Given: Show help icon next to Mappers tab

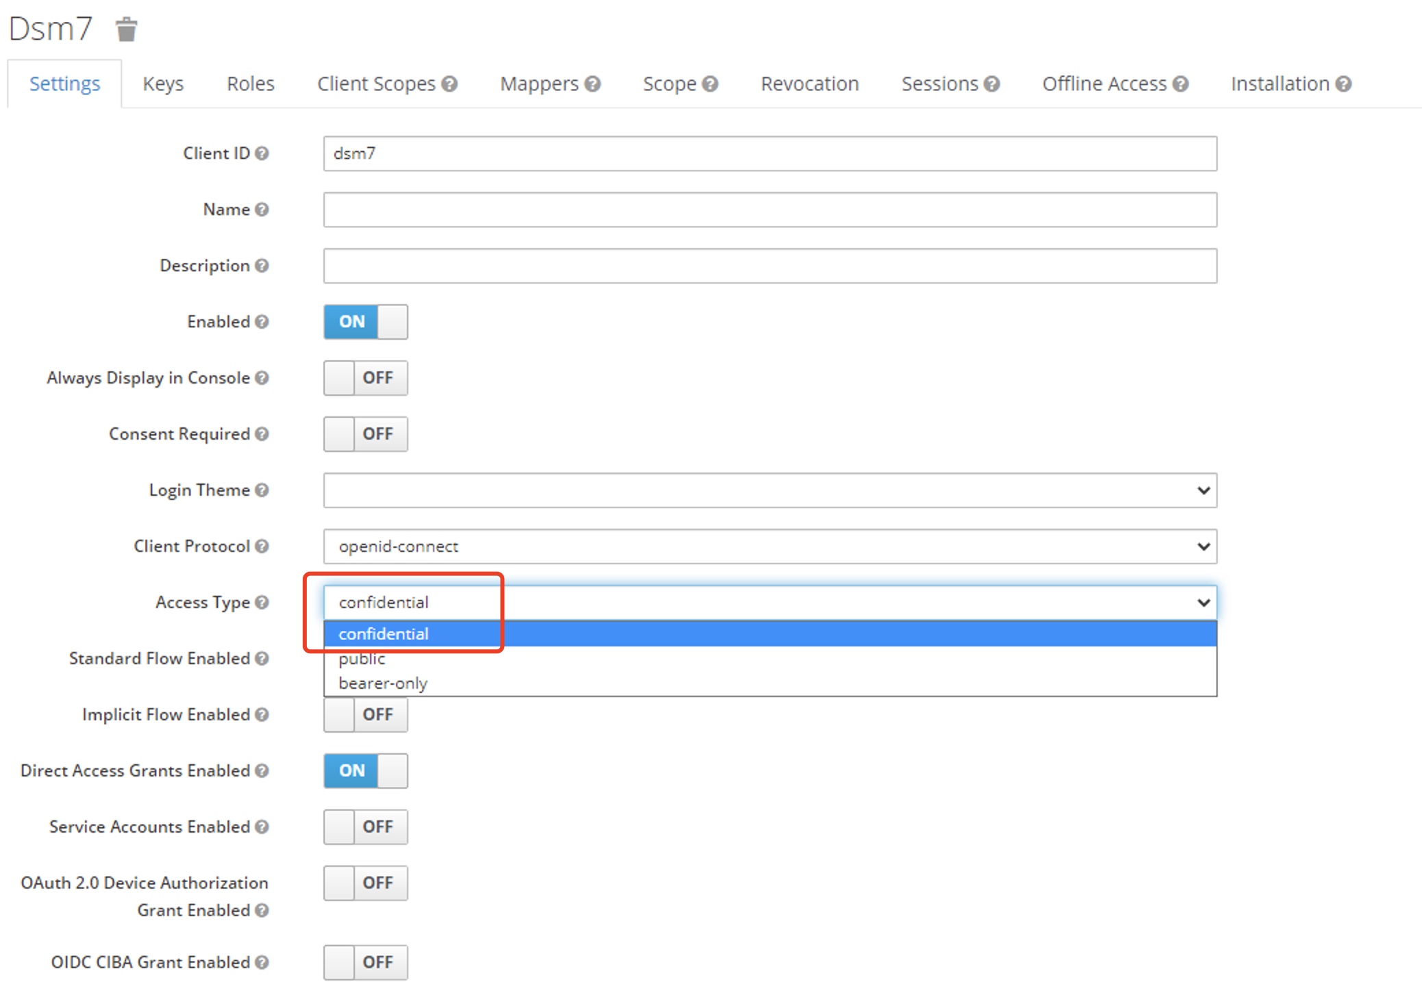Looking at the screenshot, I should click(592, 84).
